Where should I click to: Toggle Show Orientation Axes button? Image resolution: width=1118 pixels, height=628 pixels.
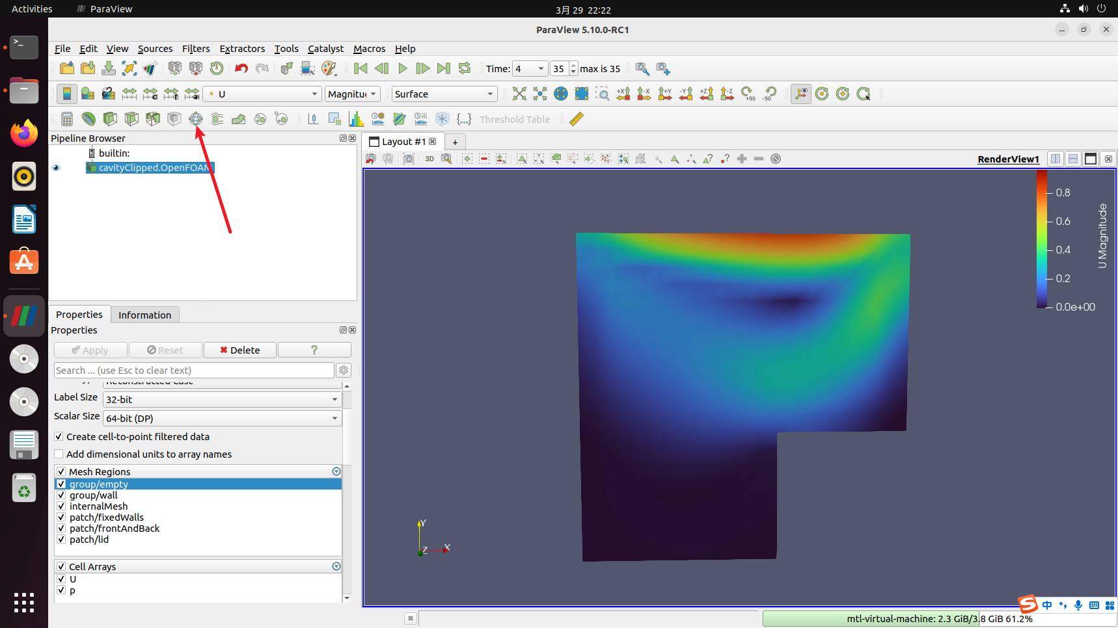[x=800, y=94]
